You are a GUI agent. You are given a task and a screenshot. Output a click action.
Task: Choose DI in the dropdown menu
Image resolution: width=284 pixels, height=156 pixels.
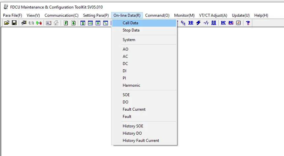point(144,71)
